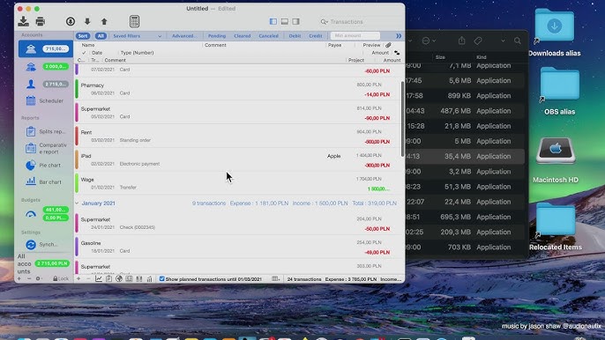Select the Wage transfer transaction
Screen dimensions: 605x340
pos(237,183)
